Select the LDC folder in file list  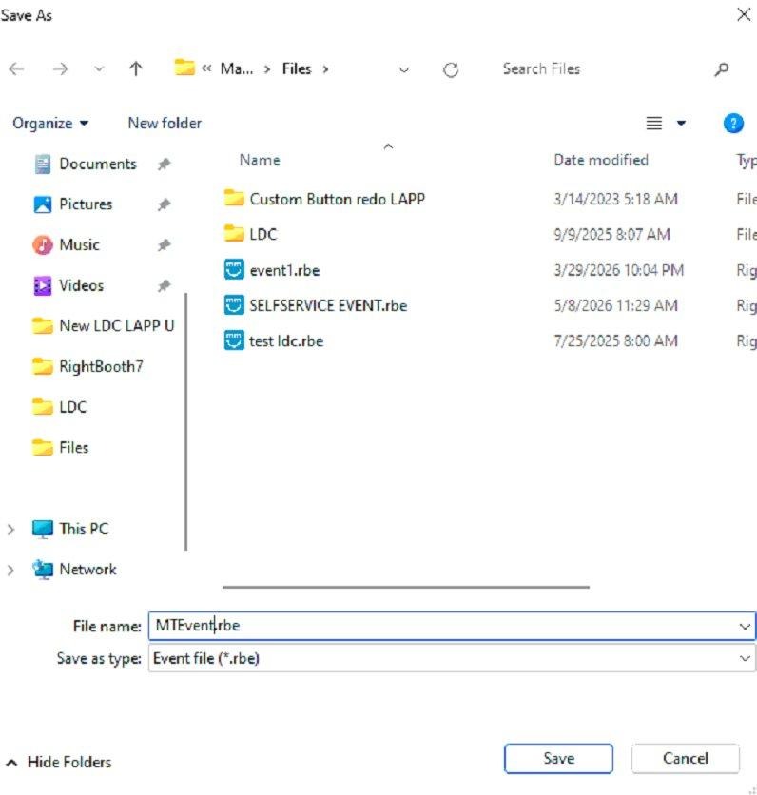263,235
